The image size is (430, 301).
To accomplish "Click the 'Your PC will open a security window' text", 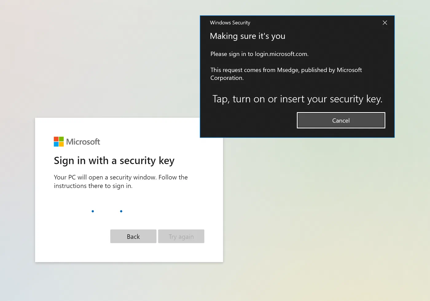I will 121,177.
